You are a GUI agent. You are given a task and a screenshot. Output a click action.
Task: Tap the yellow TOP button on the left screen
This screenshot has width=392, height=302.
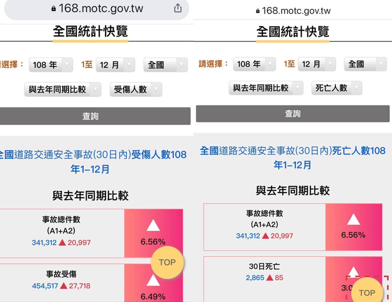167,262
